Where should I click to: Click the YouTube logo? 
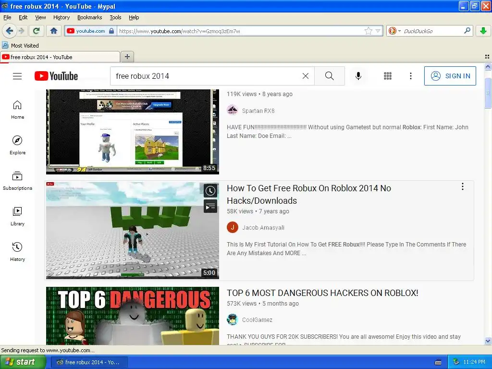(56, 76)
